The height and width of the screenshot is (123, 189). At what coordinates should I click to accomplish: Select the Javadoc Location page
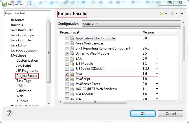(x=24, y=50)
